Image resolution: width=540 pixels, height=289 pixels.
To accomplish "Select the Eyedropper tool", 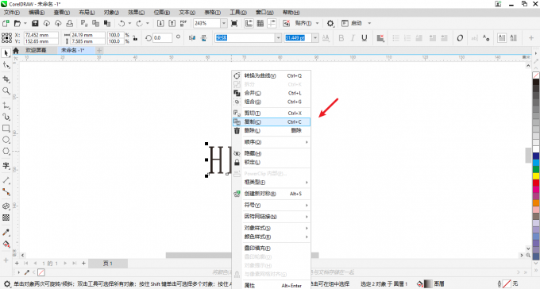I will 6,232.
